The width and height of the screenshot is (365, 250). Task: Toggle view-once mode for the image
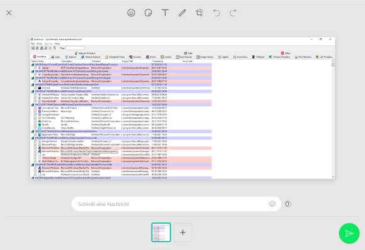click(288, 204)
